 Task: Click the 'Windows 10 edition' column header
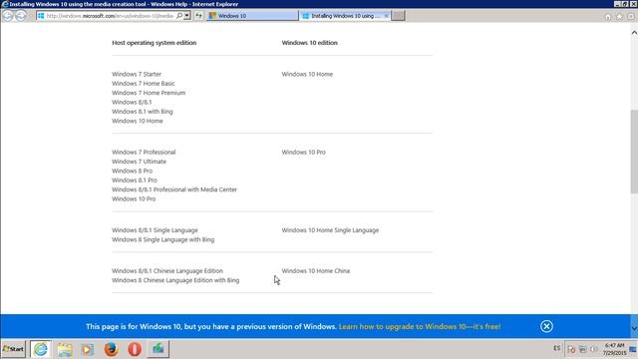click(x=310, y=43)
